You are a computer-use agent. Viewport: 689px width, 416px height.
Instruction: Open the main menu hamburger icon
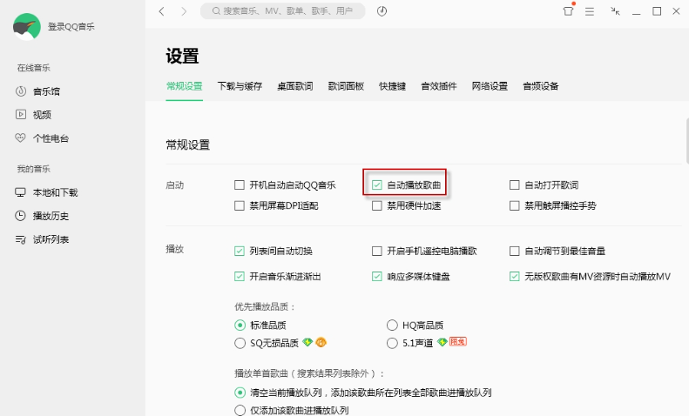click(x=590, y=11)
